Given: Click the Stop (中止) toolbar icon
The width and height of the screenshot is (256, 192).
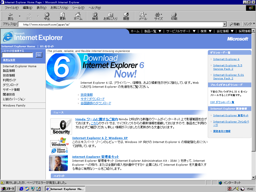Looking at the screenshot, I should coord(47,16).
